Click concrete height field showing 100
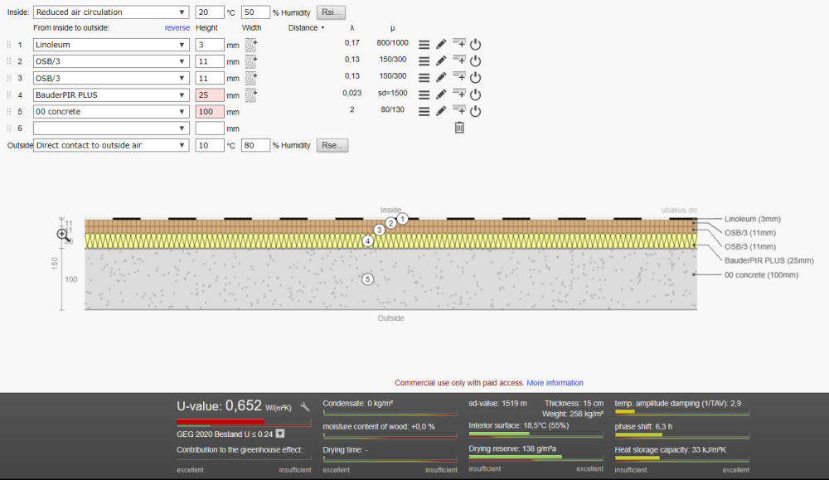The height and width of the screenshot is (480, 829). 210,112
